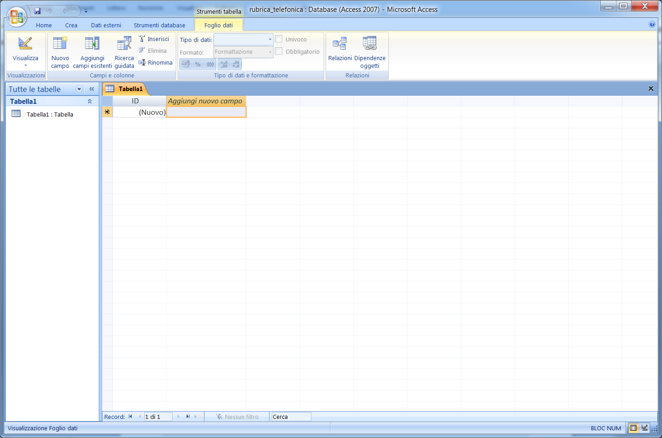Screen dimensions: 662x438
Task: Click the empty cell under Aggiungi nuovo campo
Action: click(206, 112)
